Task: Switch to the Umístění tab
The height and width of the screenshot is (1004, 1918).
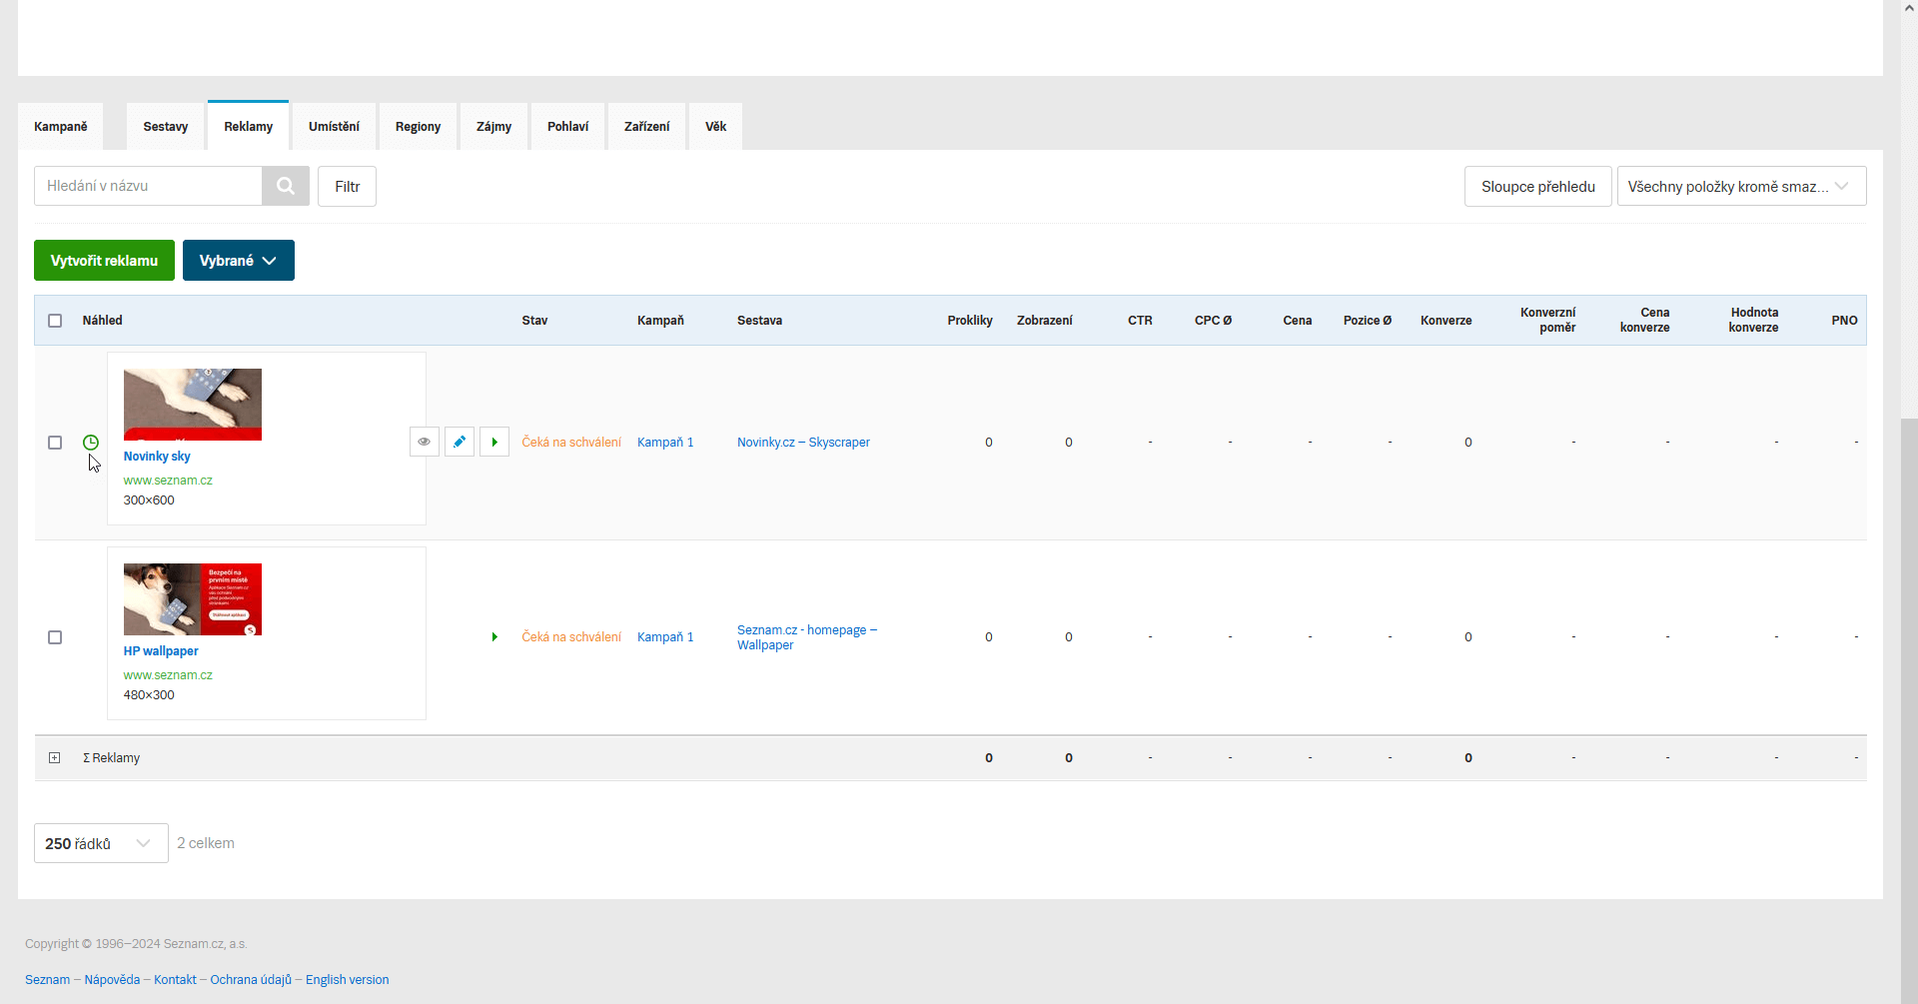Action: [x=334, y=127]
